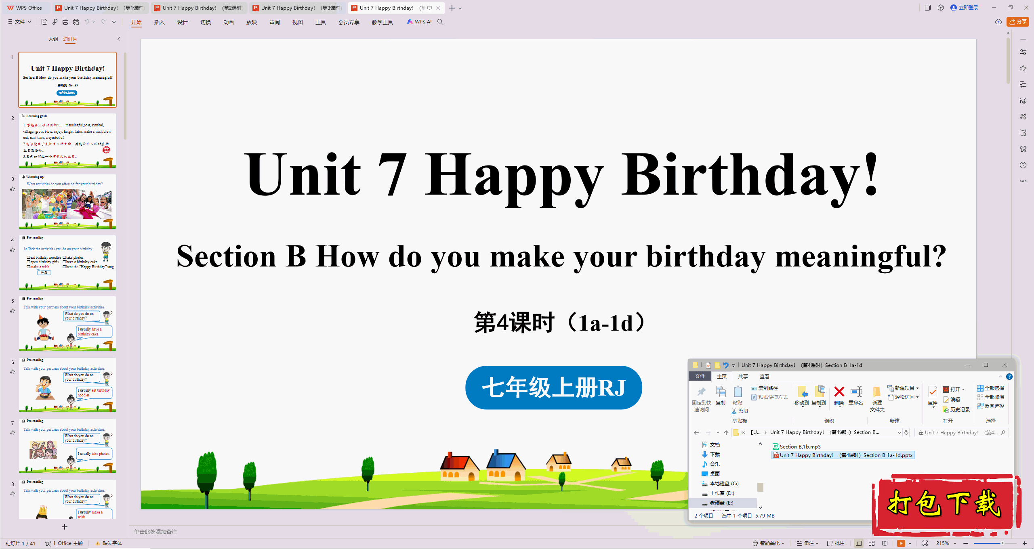Image resolution: width=1034 pixels, height=549 pixels.
Task: Click Explorer up-directory arrow
Action: [x=726, y=433]
